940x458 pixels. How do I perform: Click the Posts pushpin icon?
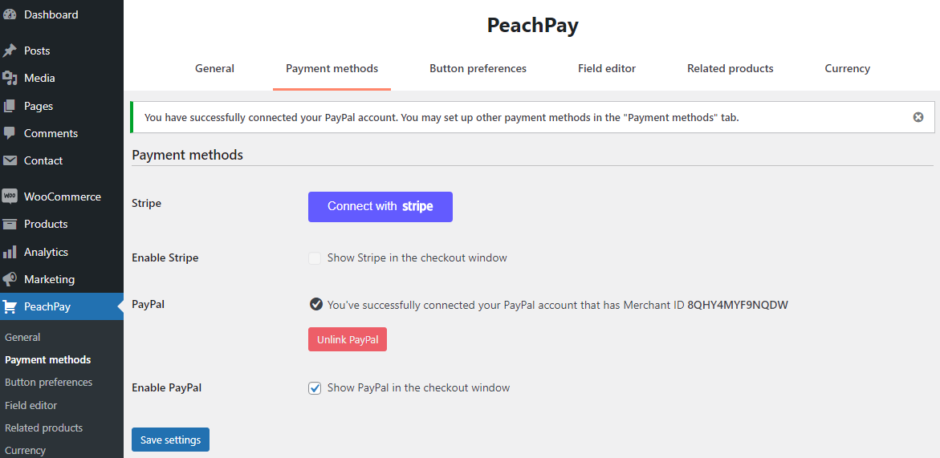(x=10, y=51)
